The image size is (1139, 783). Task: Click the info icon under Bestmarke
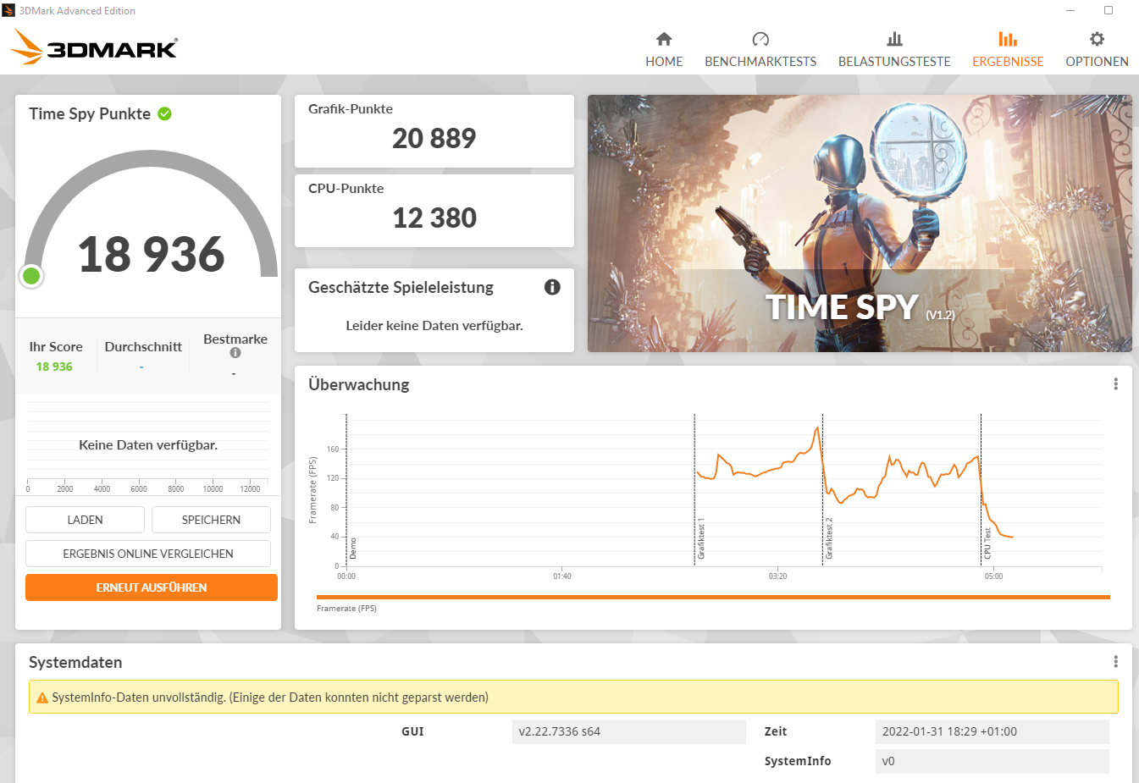[235, 353]
